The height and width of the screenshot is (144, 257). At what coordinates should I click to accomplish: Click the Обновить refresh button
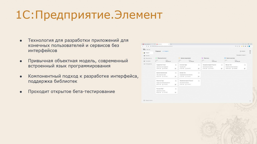243,51
